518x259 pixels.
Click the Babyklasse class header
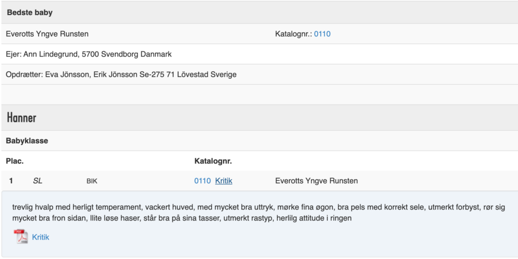click(27, 141)
